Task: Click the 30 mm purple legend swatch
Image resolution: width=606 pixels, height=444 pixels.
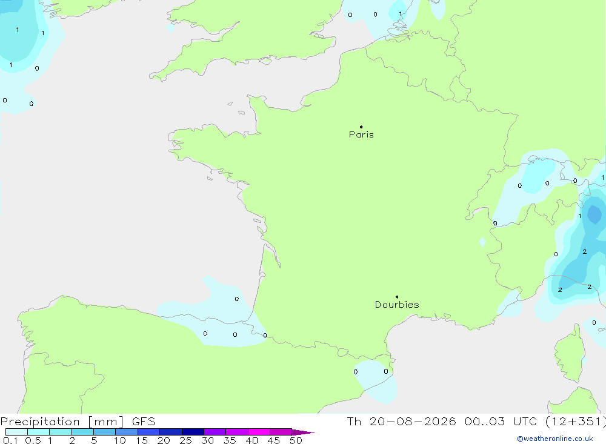Action: pos(215,432)
